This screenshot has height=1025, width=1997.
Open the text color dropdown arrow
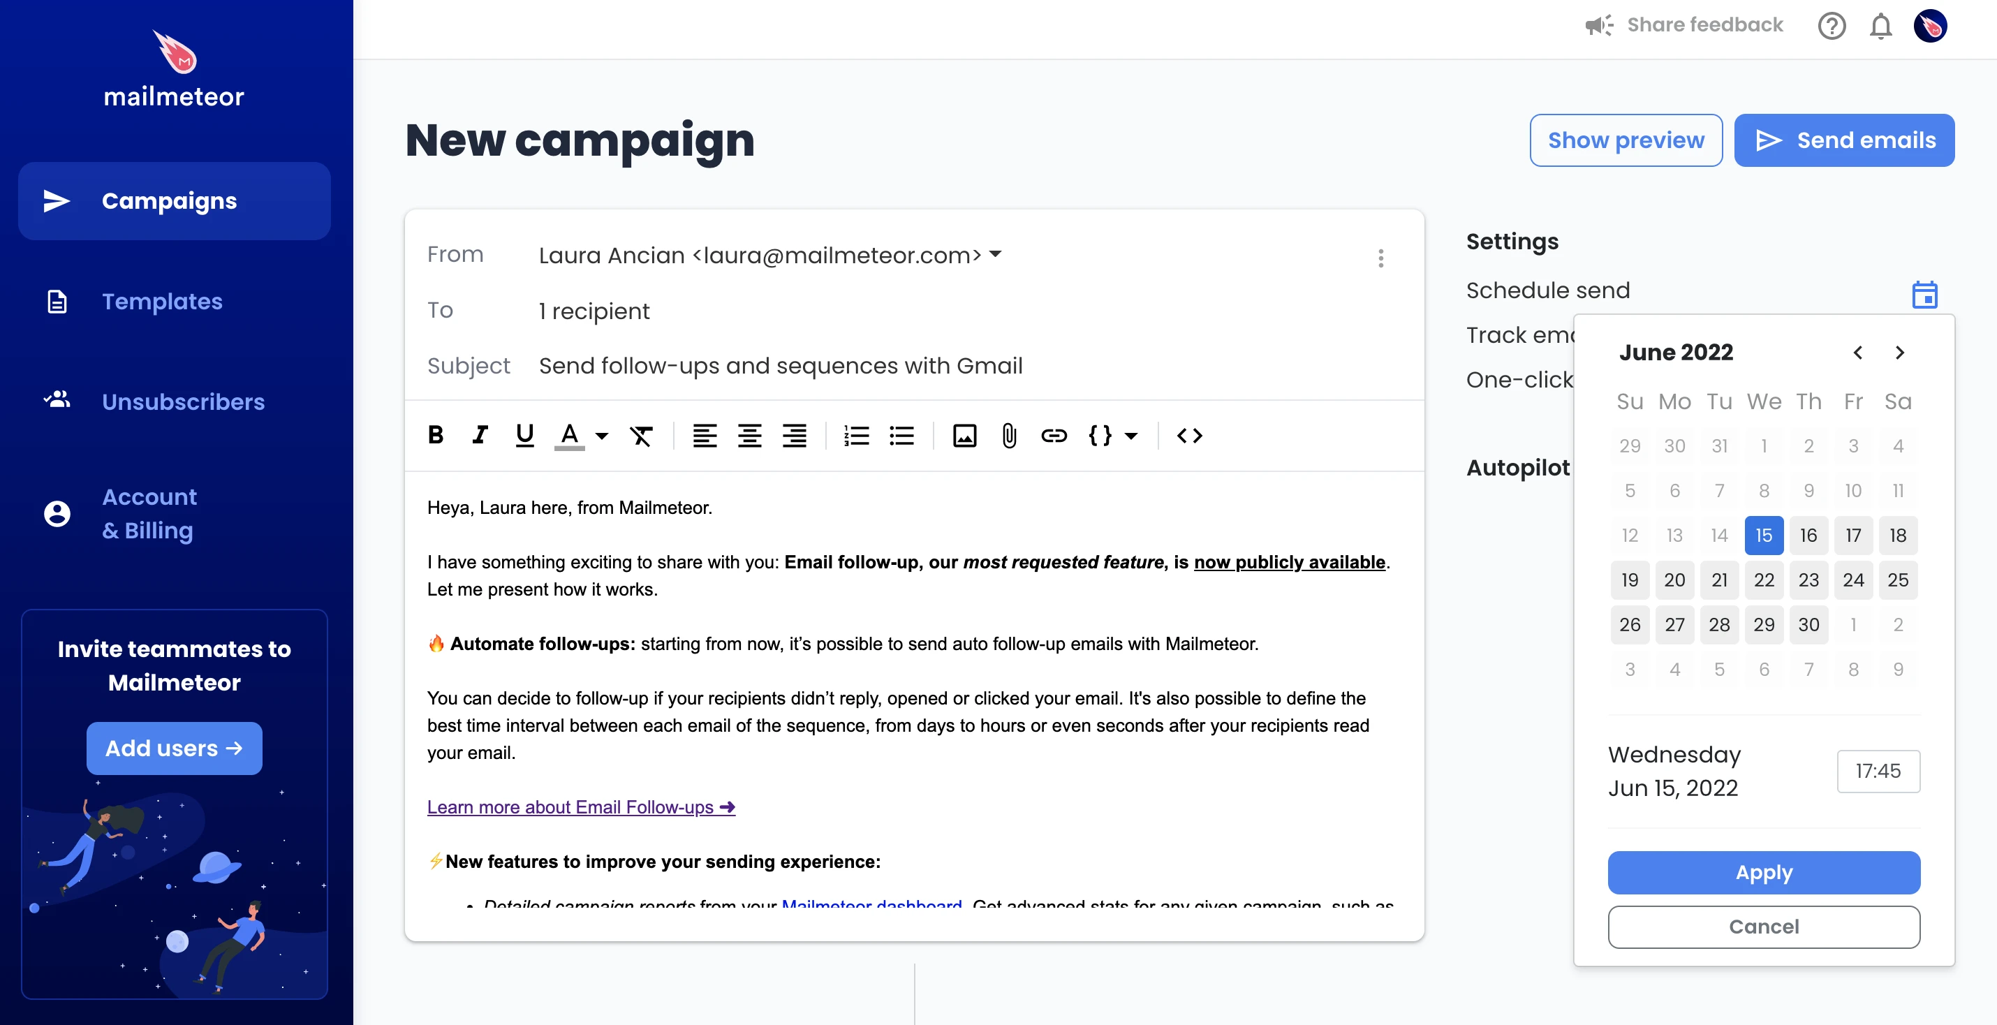[x=602, y=436]
